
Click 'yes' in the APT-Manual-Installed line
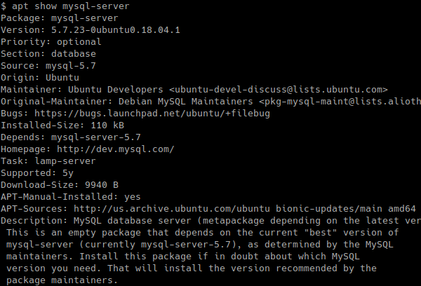tap(133, 197)
